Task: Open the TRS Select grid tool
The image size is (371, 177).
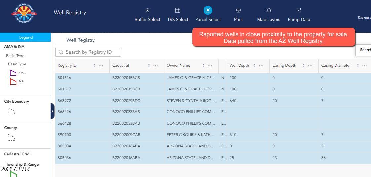Action: [178, 10]
